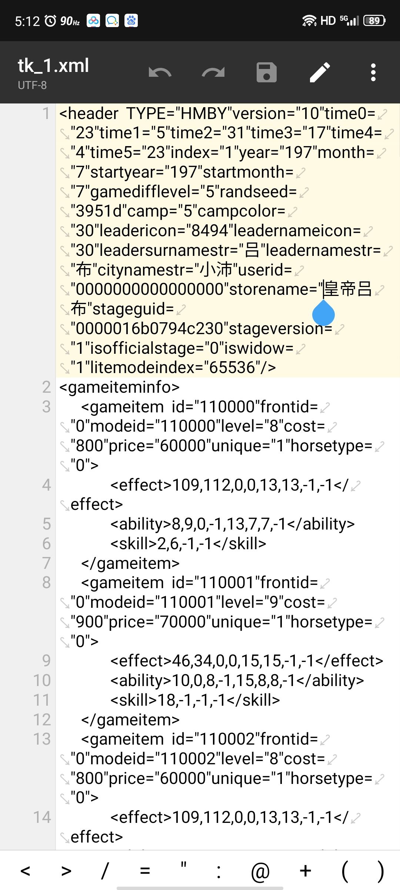Image resolution: width=400 pixels, height=890 pixels.
Task: Tap the battery indicator in status bar
Action: tap(374, 20)
